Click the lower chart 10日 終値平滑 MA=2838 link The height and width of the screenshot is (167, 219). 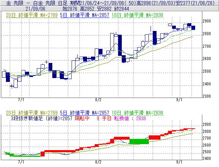click(138, 113)
